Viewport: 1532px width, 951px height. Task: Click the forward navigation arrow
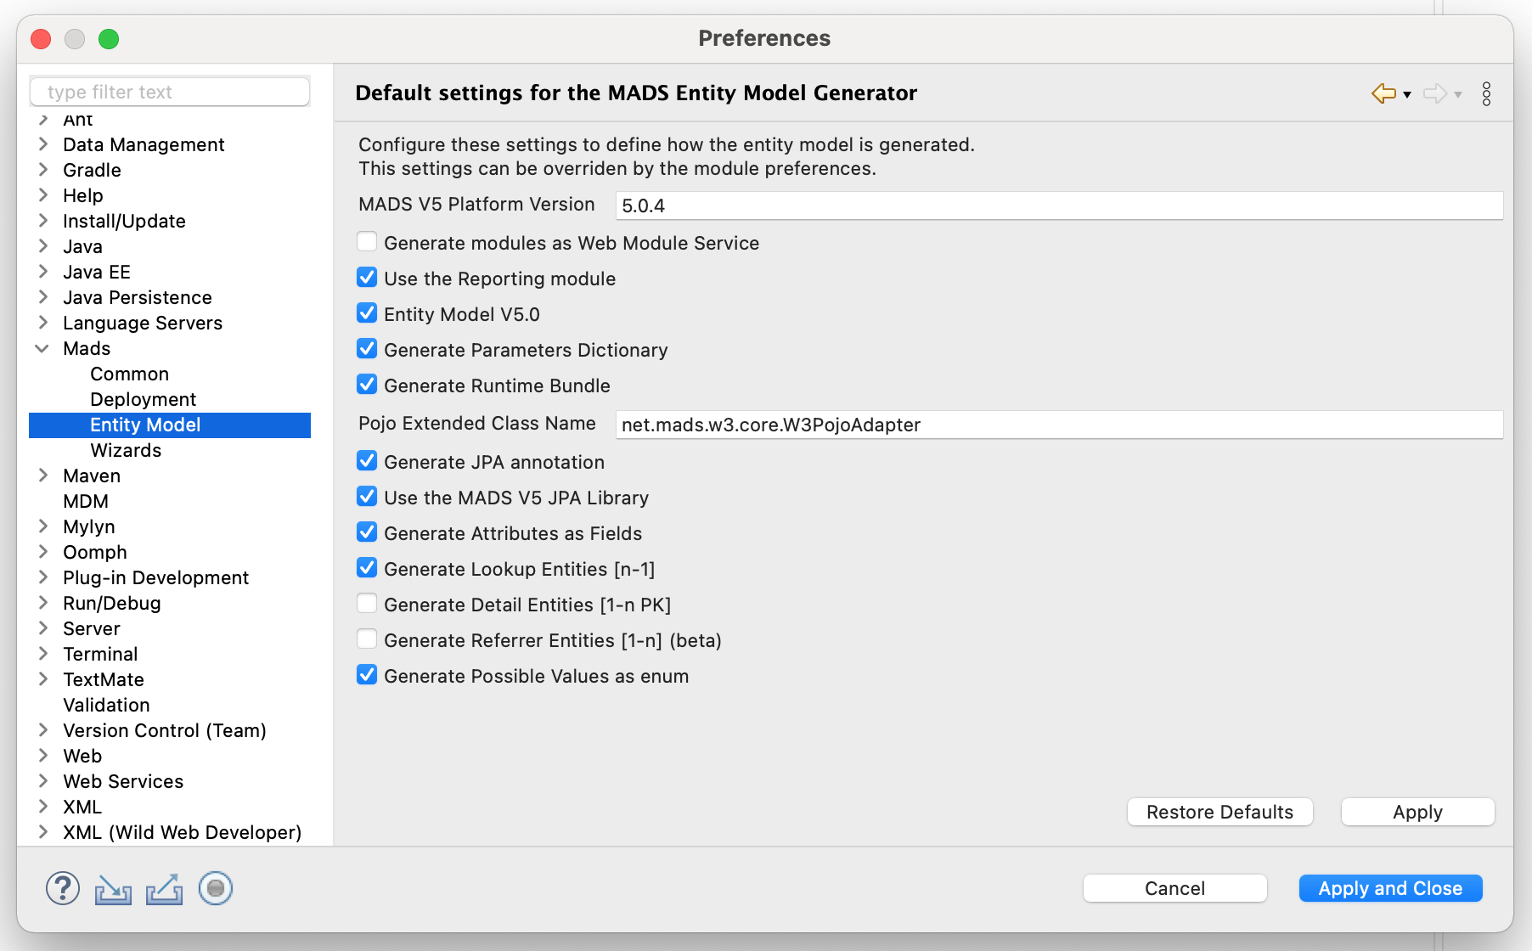pos(1435,93)
